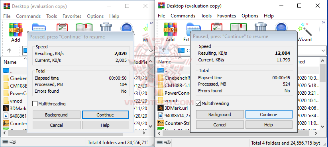Click the Counter-Strike icon in right window
Viewport: 328px width, 147px height.
161,123
